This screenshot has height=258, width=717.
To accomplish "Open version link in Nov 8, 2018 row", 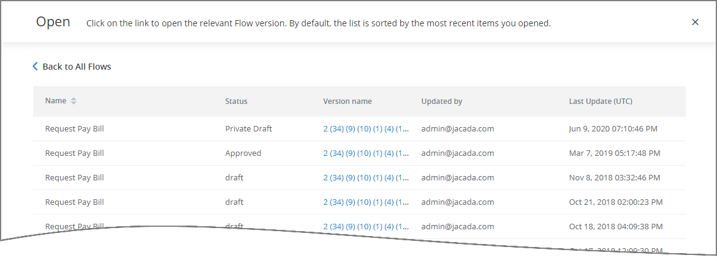I will click(366, 177).
